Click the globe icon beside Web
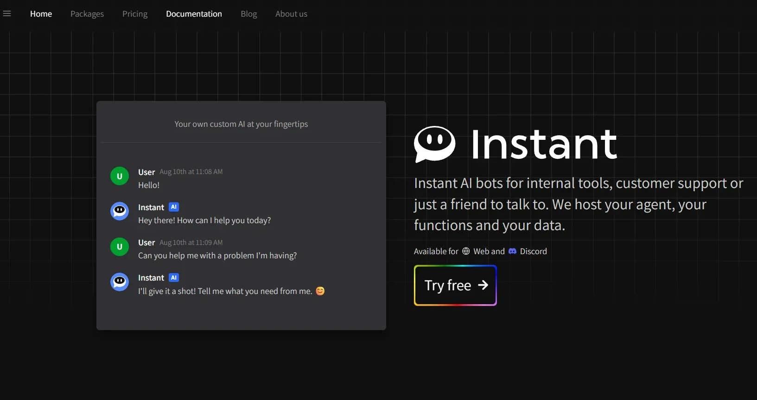The height and width of the screenshot is (400, 757). coord(466,251)
